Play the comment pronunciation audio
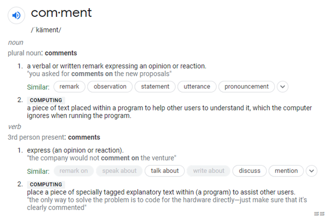This screenshot has height=220, width=327. [x=16, y=15]
